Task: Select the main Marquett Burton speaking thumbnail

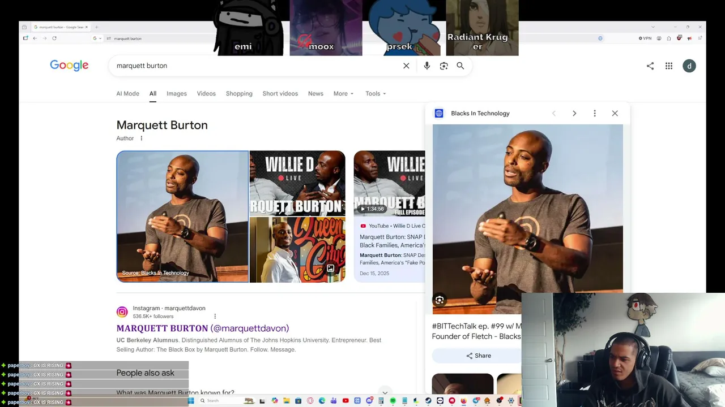Action: pyautogui.click(x=182, y=217)
